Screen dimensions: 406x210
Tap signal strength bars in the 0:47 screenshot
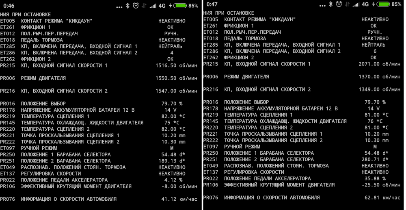(x=356, y=4)
